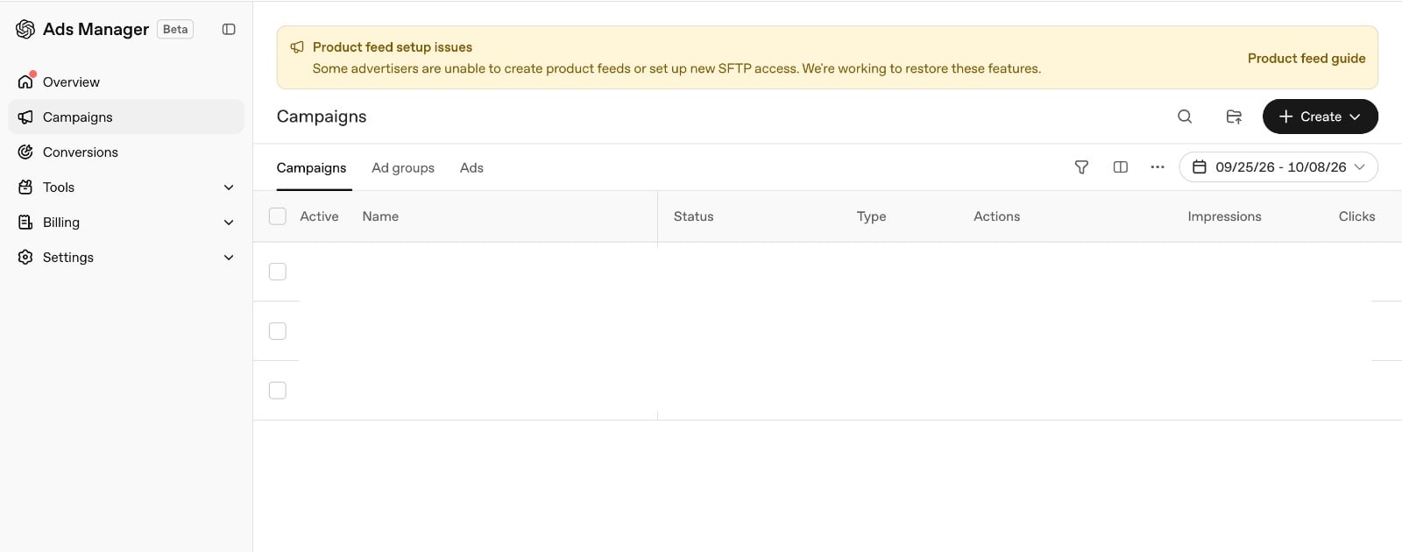Open the three-dot more options menu
1402x552 pixels.
tap(1158, 166)
